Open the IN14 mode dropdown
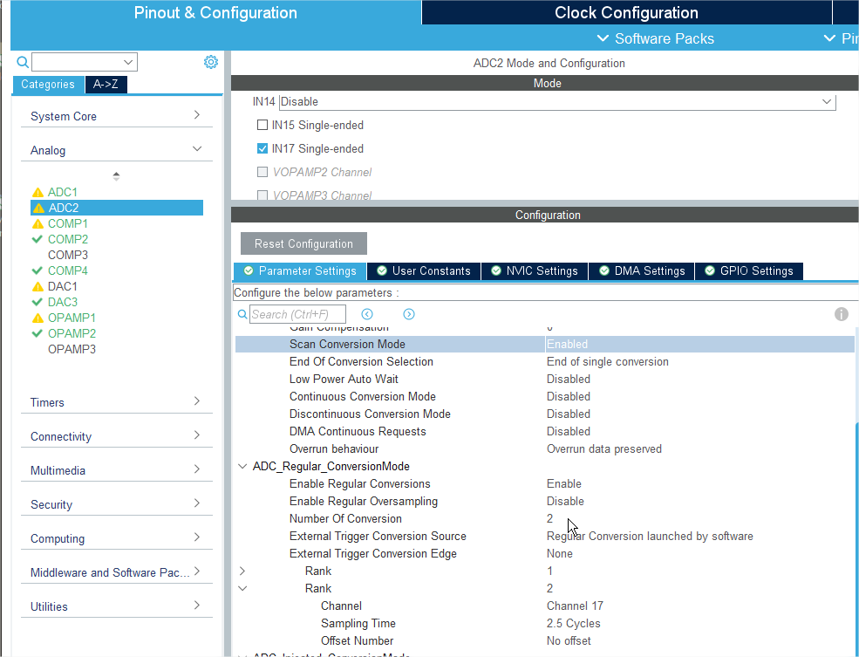Viewport: 859px width, 657px height. pos(557,102)
